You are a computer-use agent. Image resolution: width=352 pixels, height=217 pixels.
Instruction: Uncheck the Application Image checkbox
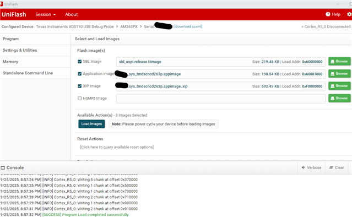click(79, 74)
